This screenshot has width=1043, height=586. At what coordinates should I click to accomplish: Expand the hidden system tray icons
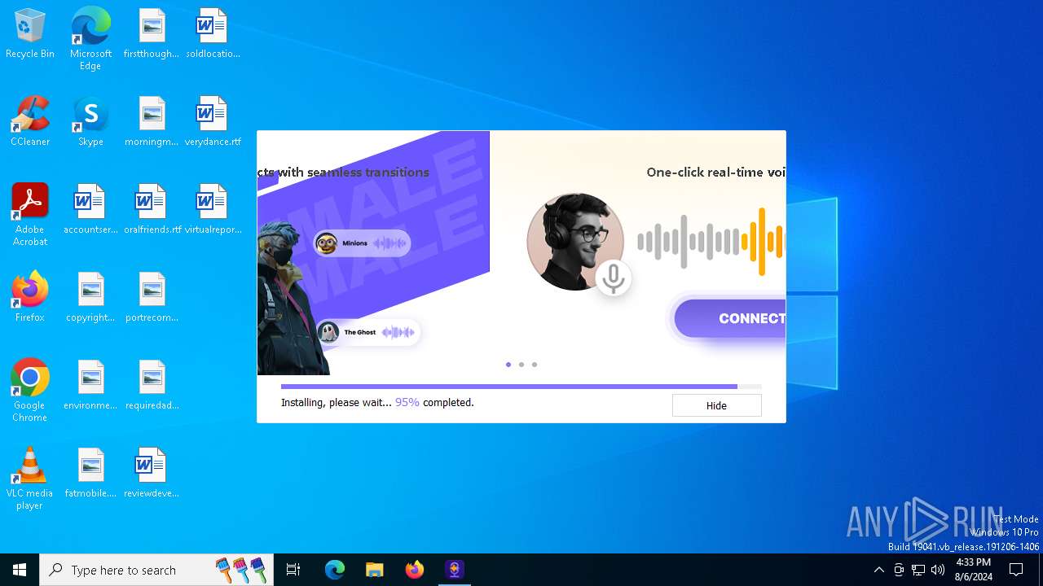tap(878, 570)
